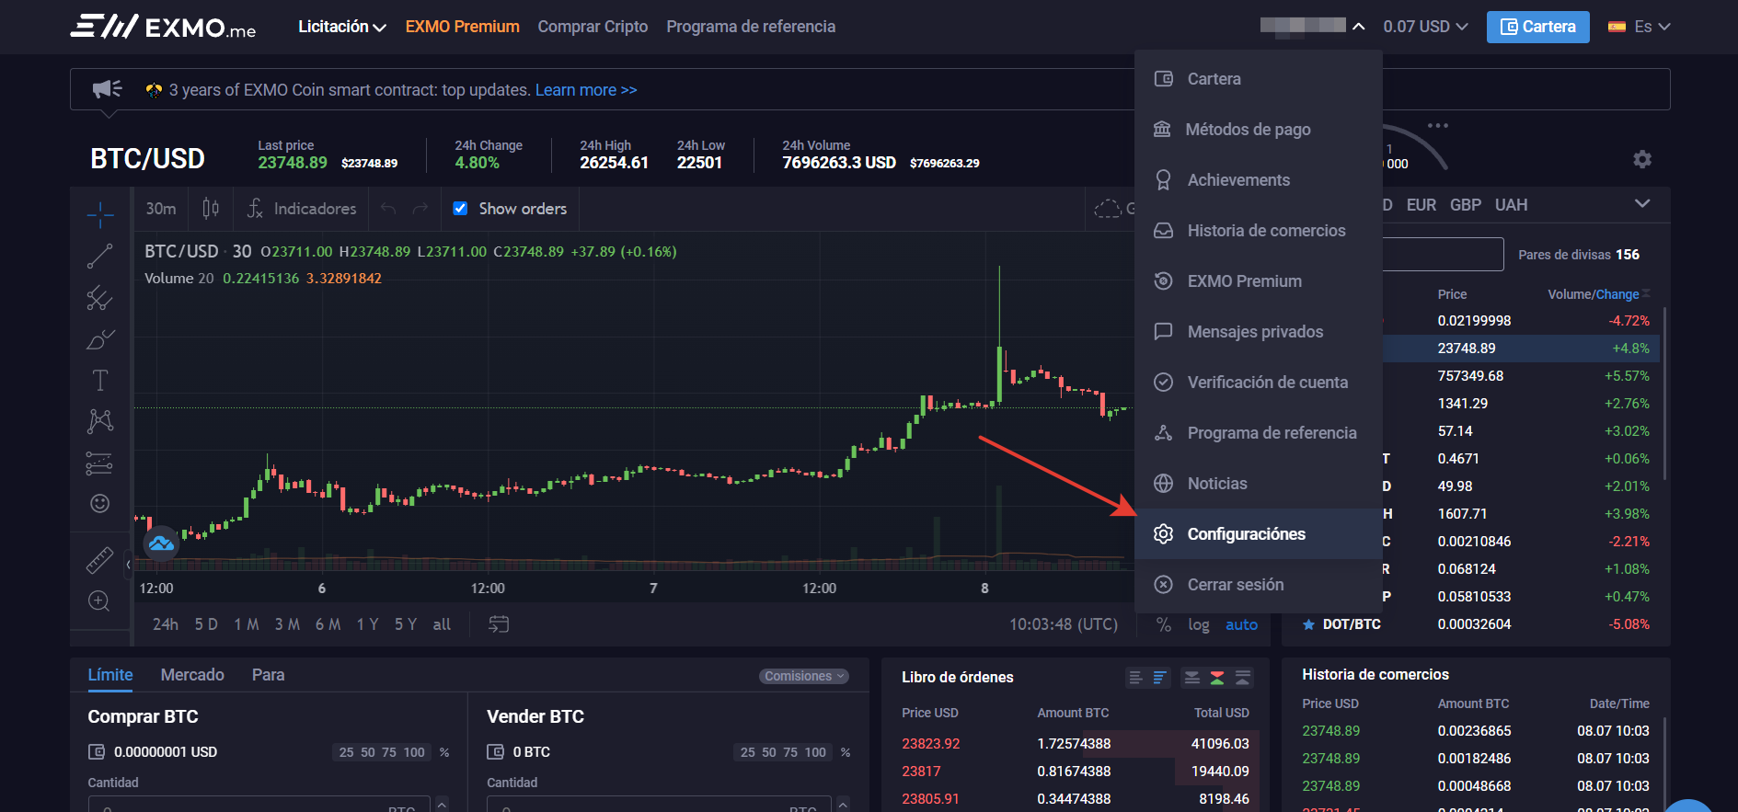The image size is (1738, 812).
Task: Uncheck the Show orders checkbox
Action: (x=460, y=209)
